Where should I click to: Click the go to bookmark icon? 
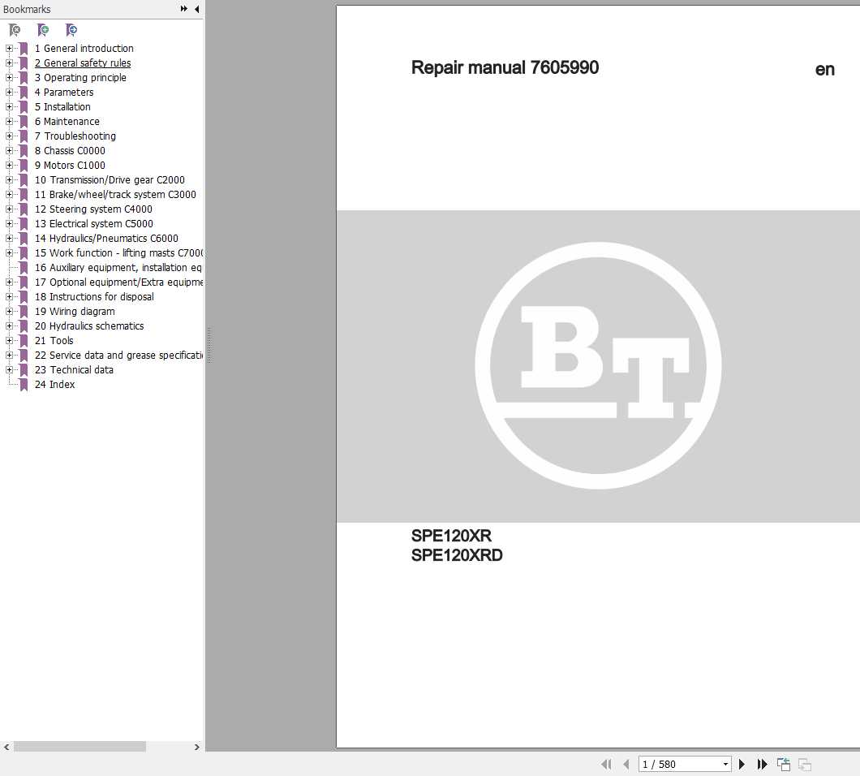[71, 30]
